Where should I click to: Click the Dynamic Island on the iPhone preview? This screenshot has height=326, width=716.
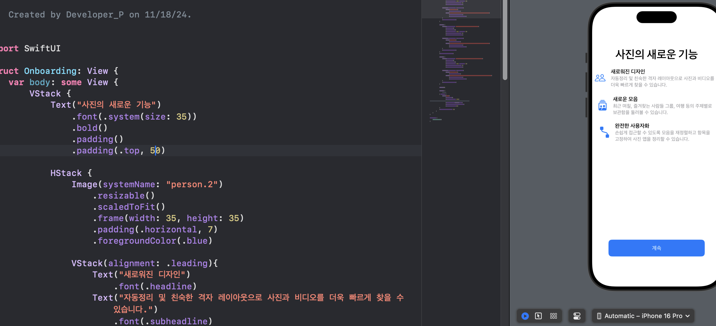[x=656, y=17]
